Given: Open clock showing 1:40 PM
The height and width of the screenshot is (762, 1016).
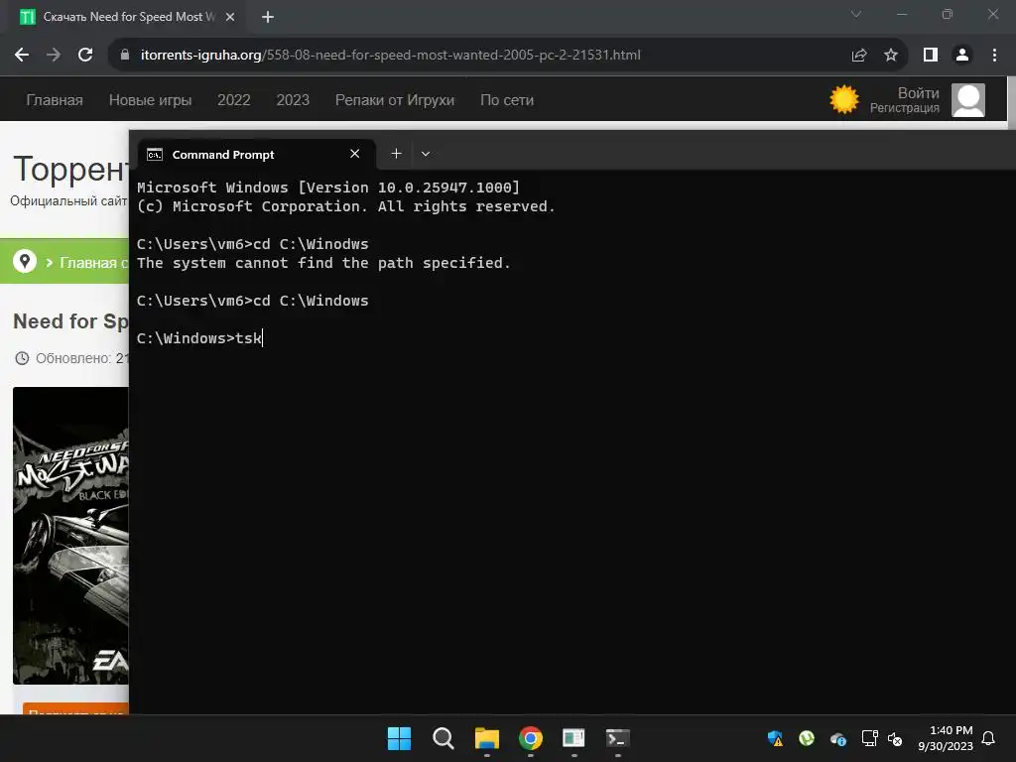Looking at the screenshot, I should 946,738.
